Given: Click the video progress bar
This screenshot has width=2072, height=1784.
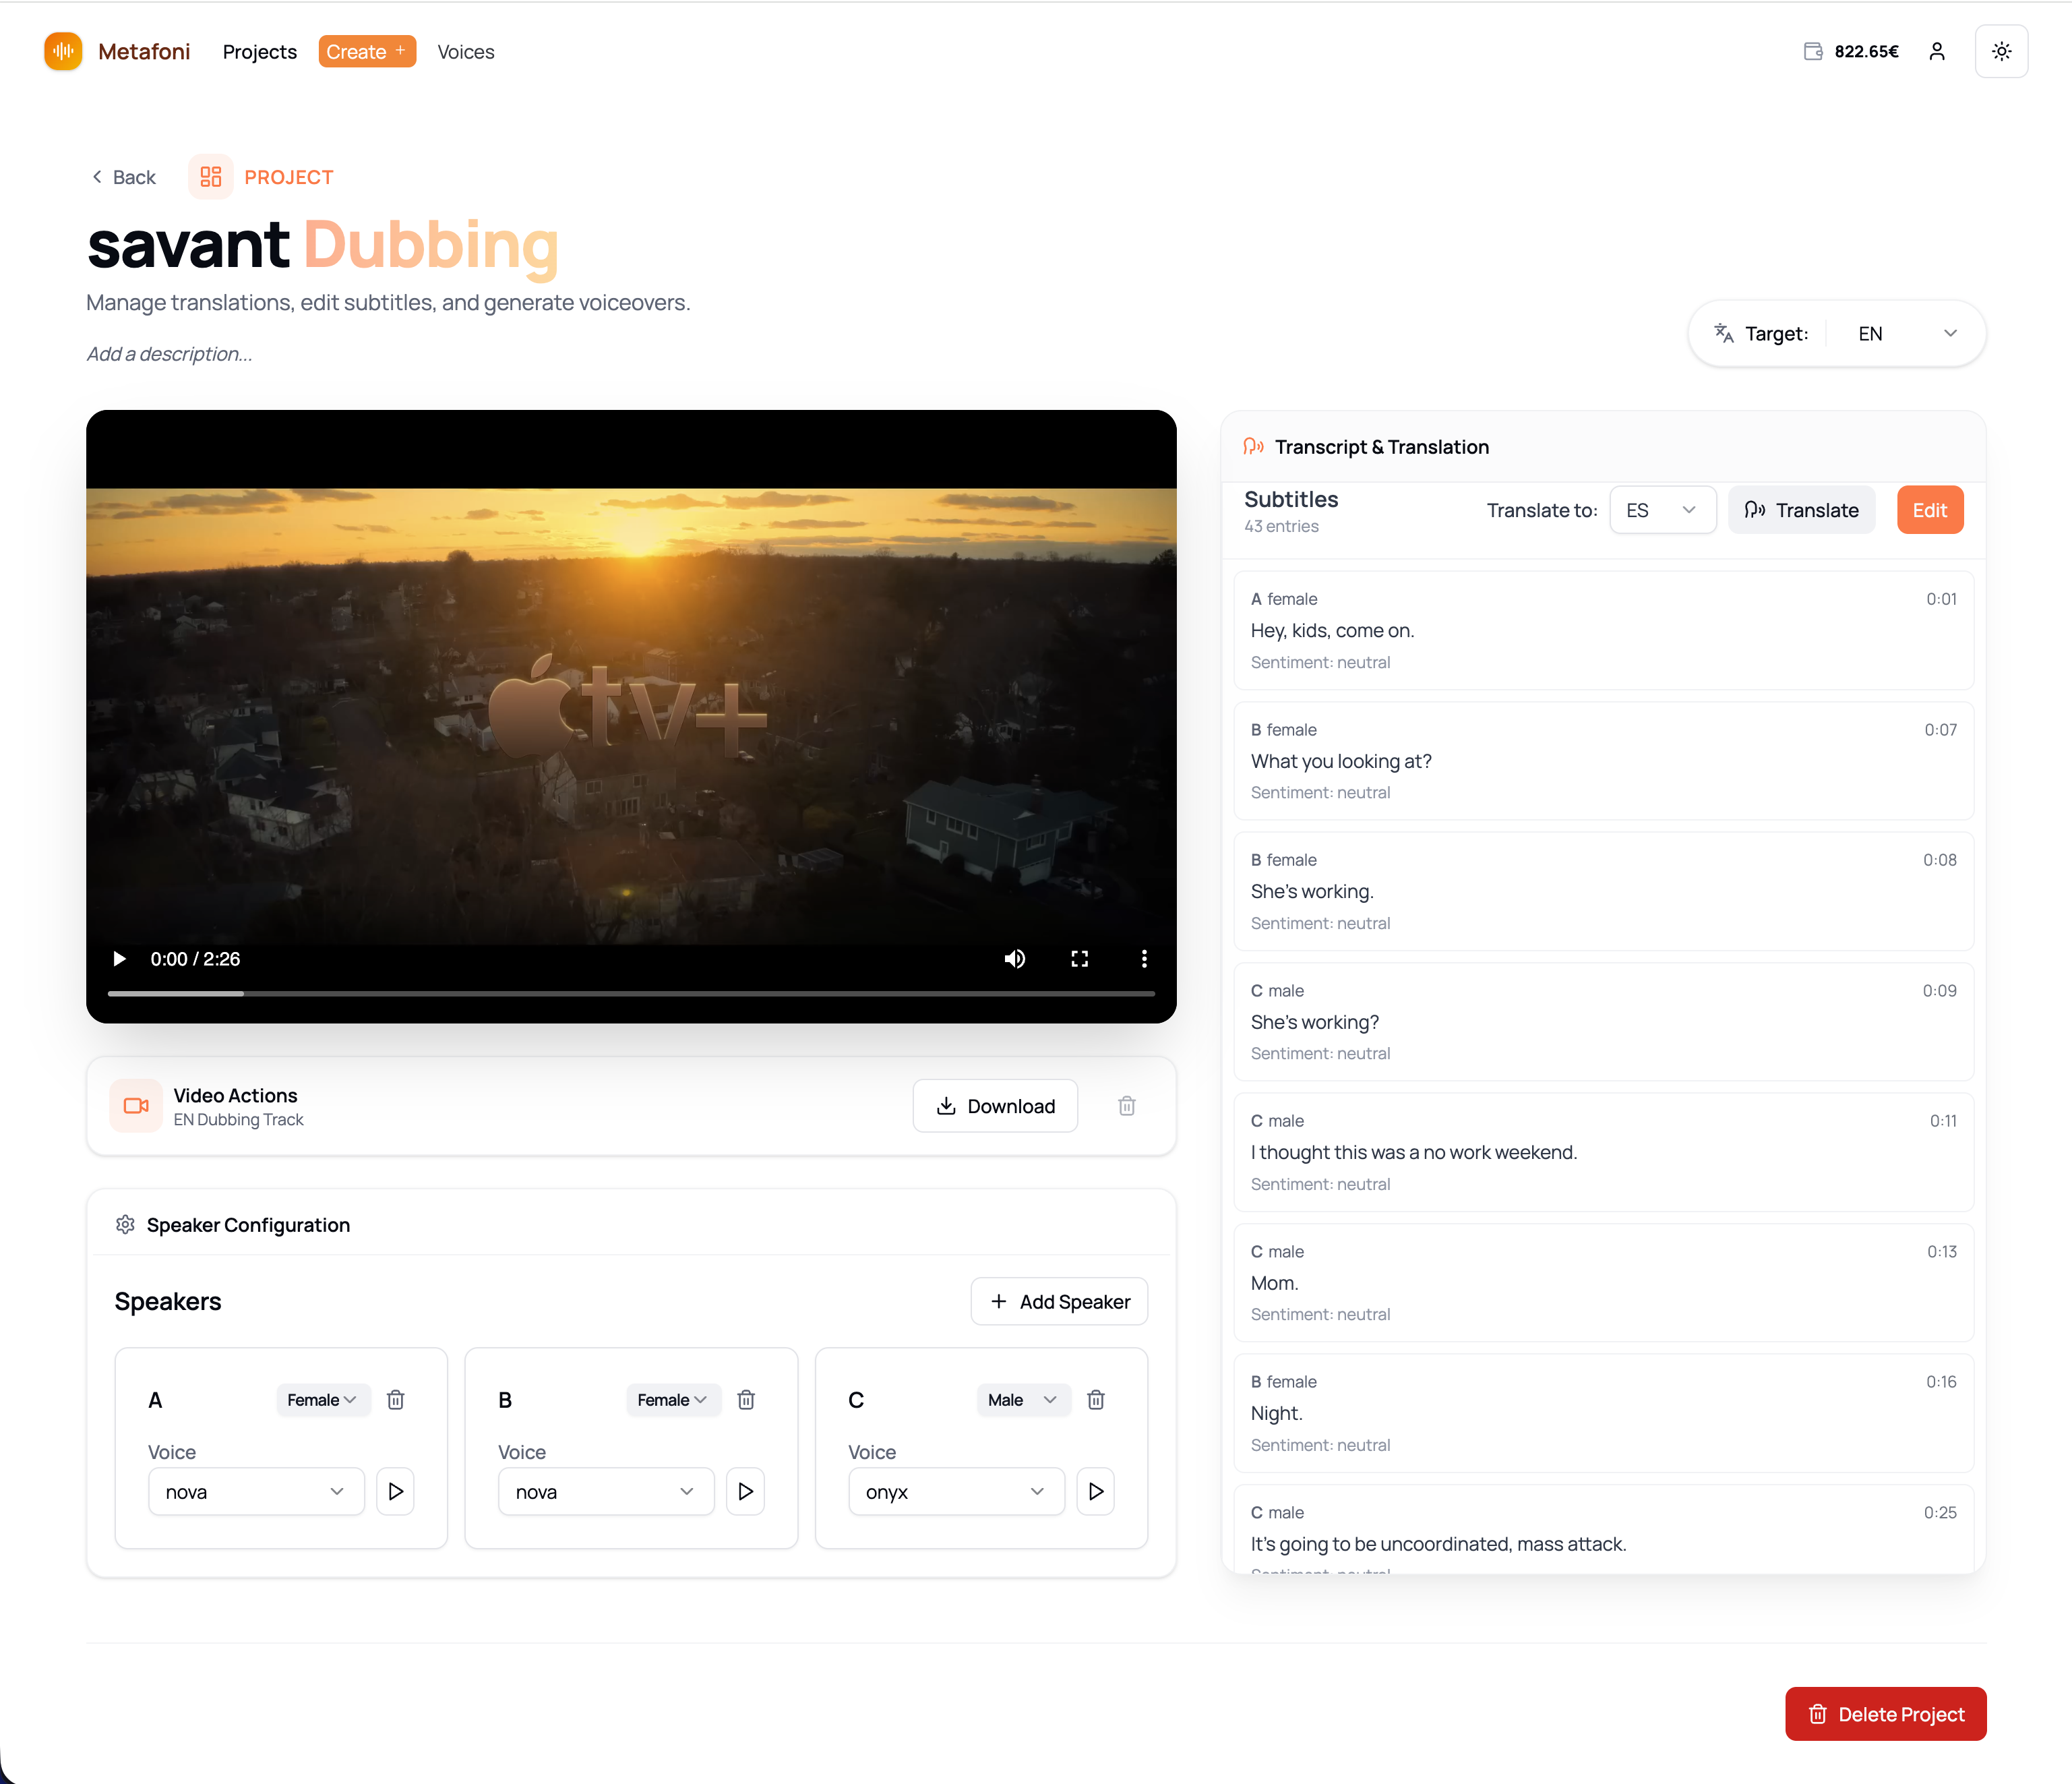Looking at the screenshot, I should point(630,993).
